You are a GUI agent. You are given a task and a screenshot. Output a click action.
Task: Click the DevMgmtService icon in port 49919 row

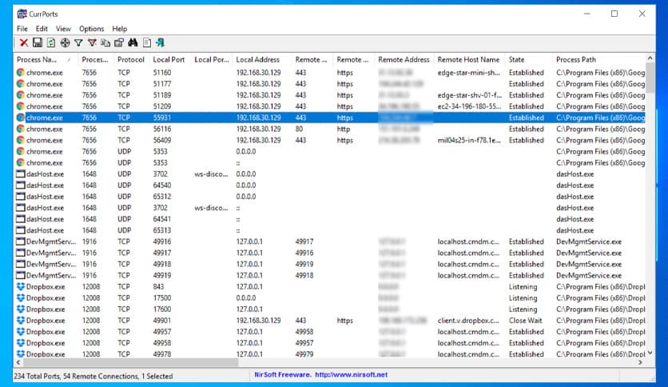pyautogui.click(x=21, y=275)
